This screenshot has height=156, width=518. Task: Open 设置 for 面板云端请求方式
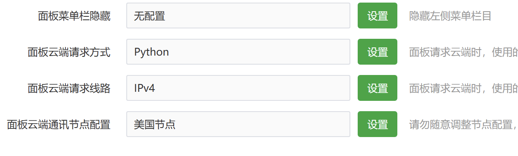tap(378, 52)
